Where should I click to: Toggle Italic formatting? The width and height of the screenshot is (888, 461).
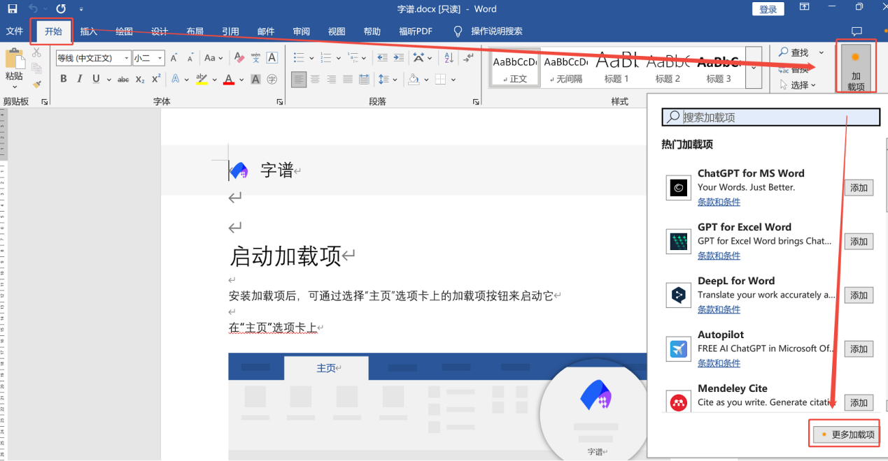[x=80, y=80]
